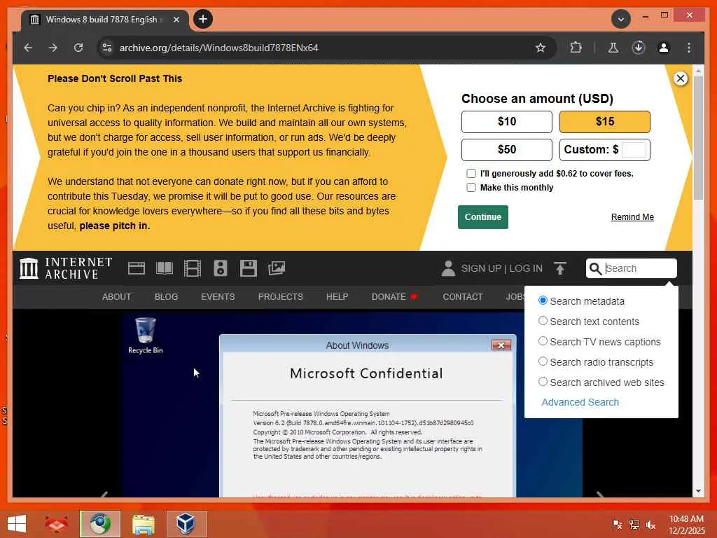The height and width of the screenshot is (538, 717).
Task: Click the page scrollbar down arrow
Action: pyautogui.click(x=698, y=491)
